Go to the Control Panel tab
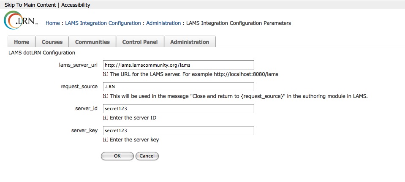Viewport: 405px width, 182px height. coord(140,42)
